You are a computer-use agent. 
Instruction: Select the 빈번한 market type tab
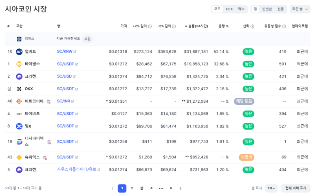coord(267,9)
